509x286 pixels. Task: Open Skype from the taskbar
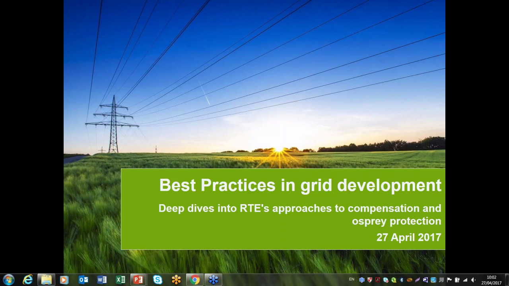tap(158, 280)
